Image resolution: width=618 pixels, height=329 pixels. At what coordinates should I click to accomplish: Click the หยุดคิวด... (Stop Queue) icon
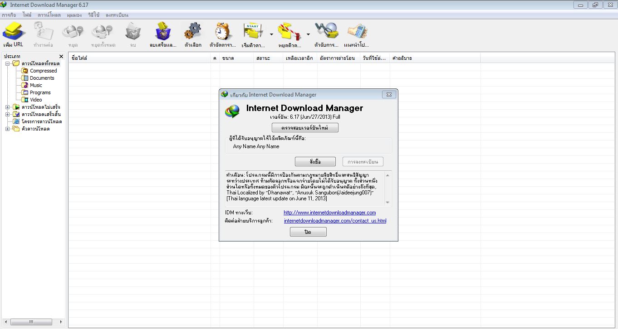289,31
